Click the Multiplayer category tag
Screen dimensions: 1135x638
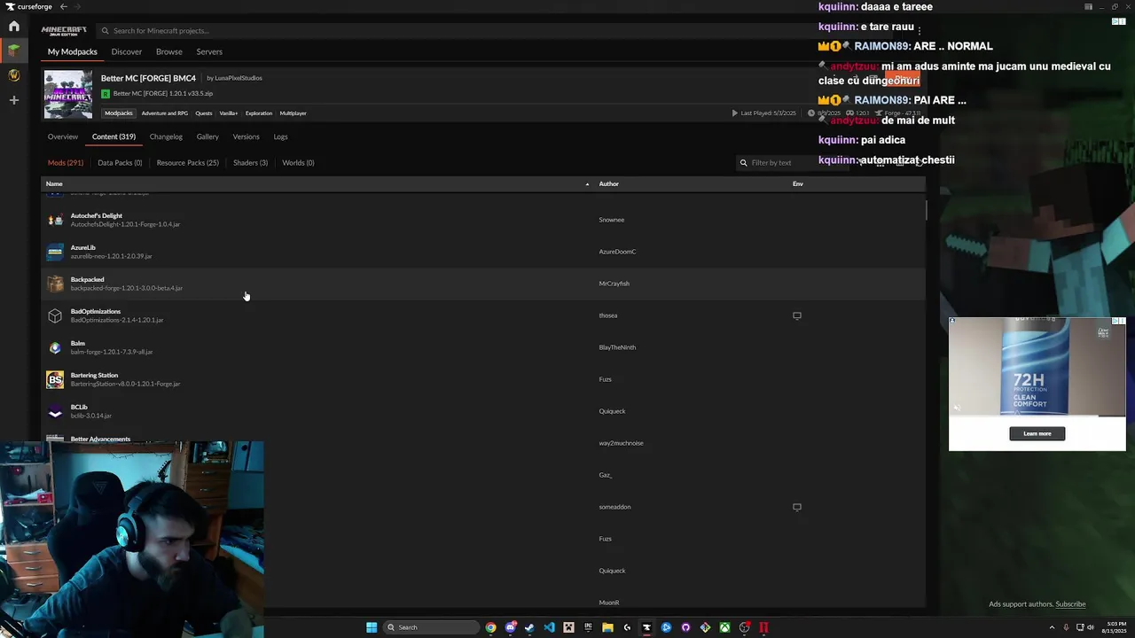coord(293,113)
